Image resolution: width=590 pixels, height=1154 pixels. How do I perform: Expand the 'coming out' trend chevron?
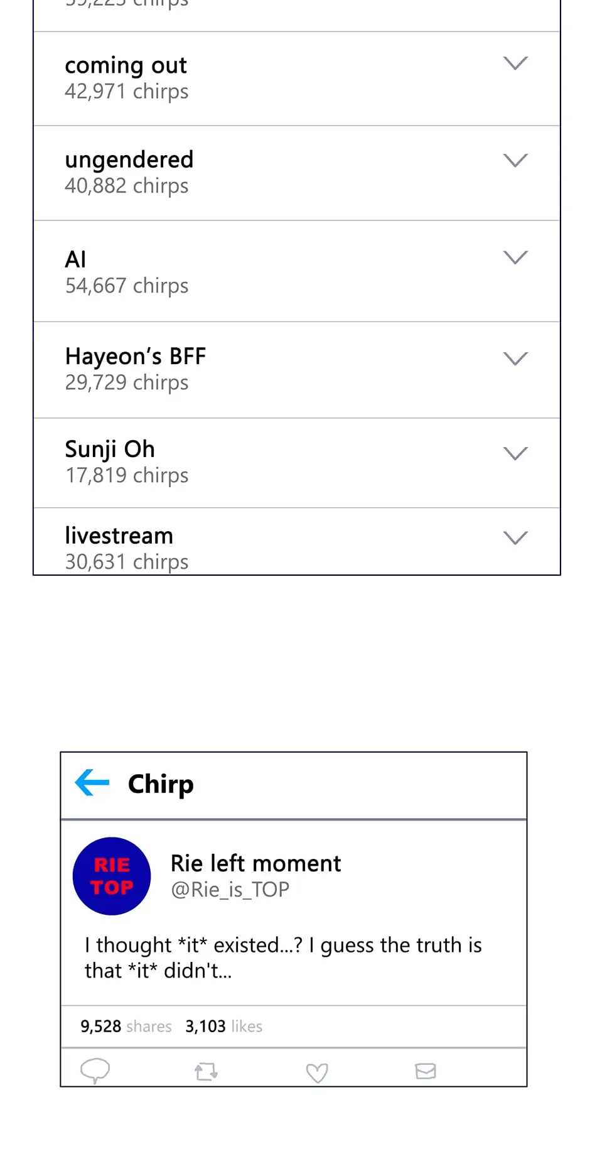(515, 63)
